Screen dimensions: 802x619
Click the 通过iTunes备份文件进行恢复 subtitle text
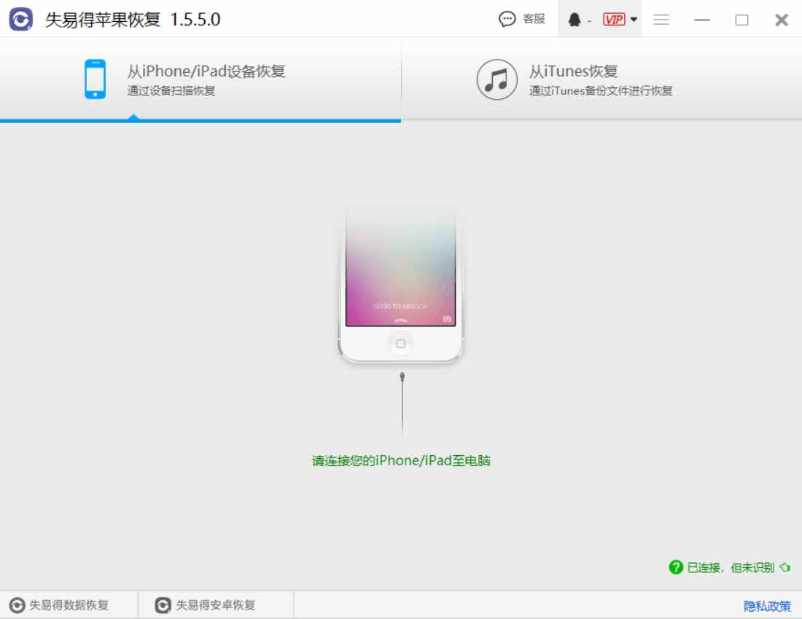(x=601, y=91)
